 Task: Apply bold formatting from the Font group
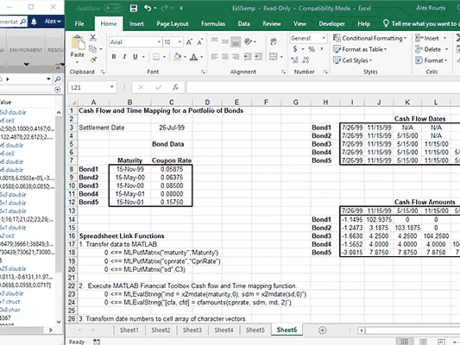pyautogui.click(x=114, y=56)
